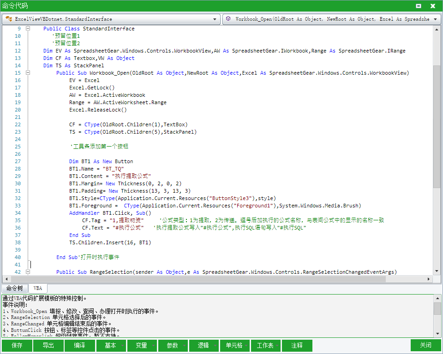Open the ExcelViewVBDotnet.StandardInterface class dropdown
The width and height of the screenshot is (443, 354).
pos(215,19)
